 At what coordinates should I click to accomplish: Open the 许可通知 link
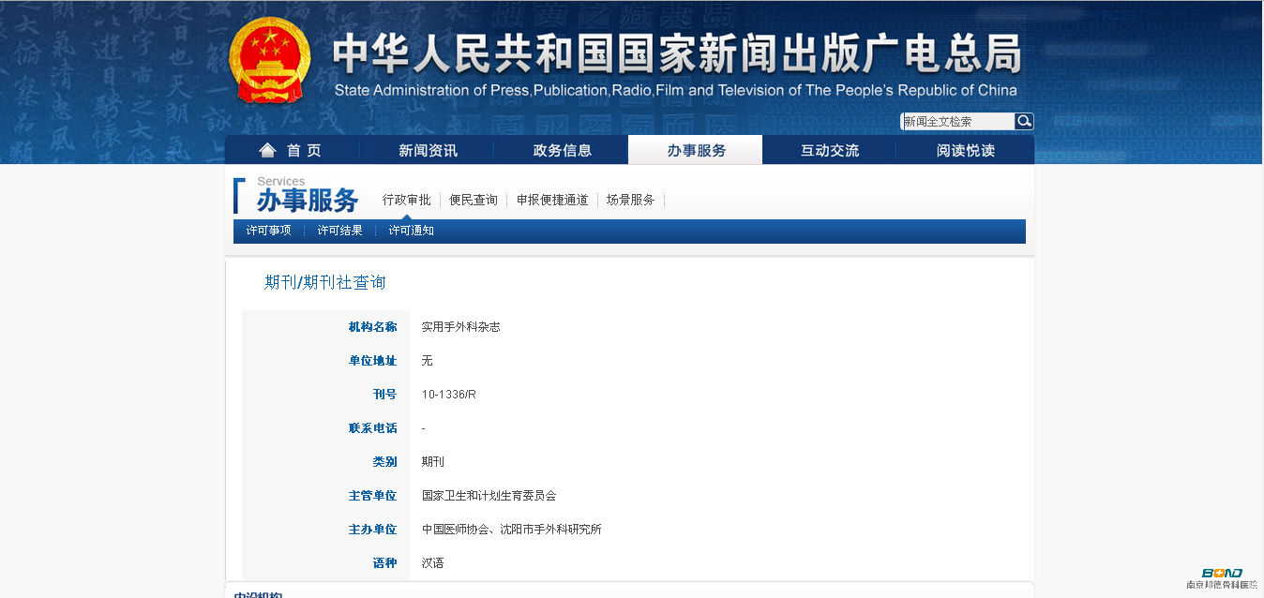tap(412, 231)
